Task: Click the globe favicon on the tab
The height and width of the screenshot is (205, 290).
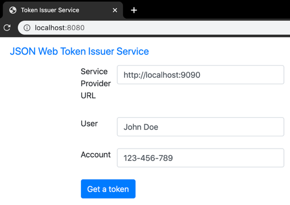Action: (x=13, y=10)
